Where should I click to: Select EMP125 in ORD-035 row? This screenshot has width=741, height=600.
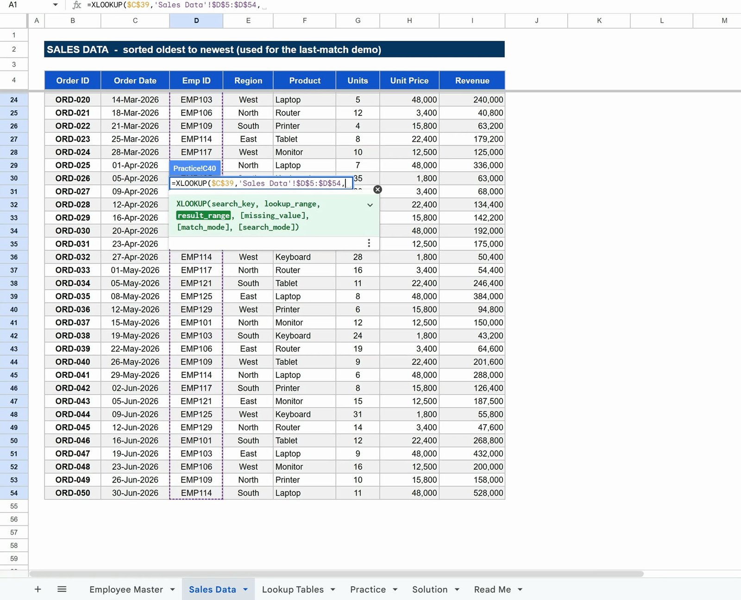[x=196, y=296]
